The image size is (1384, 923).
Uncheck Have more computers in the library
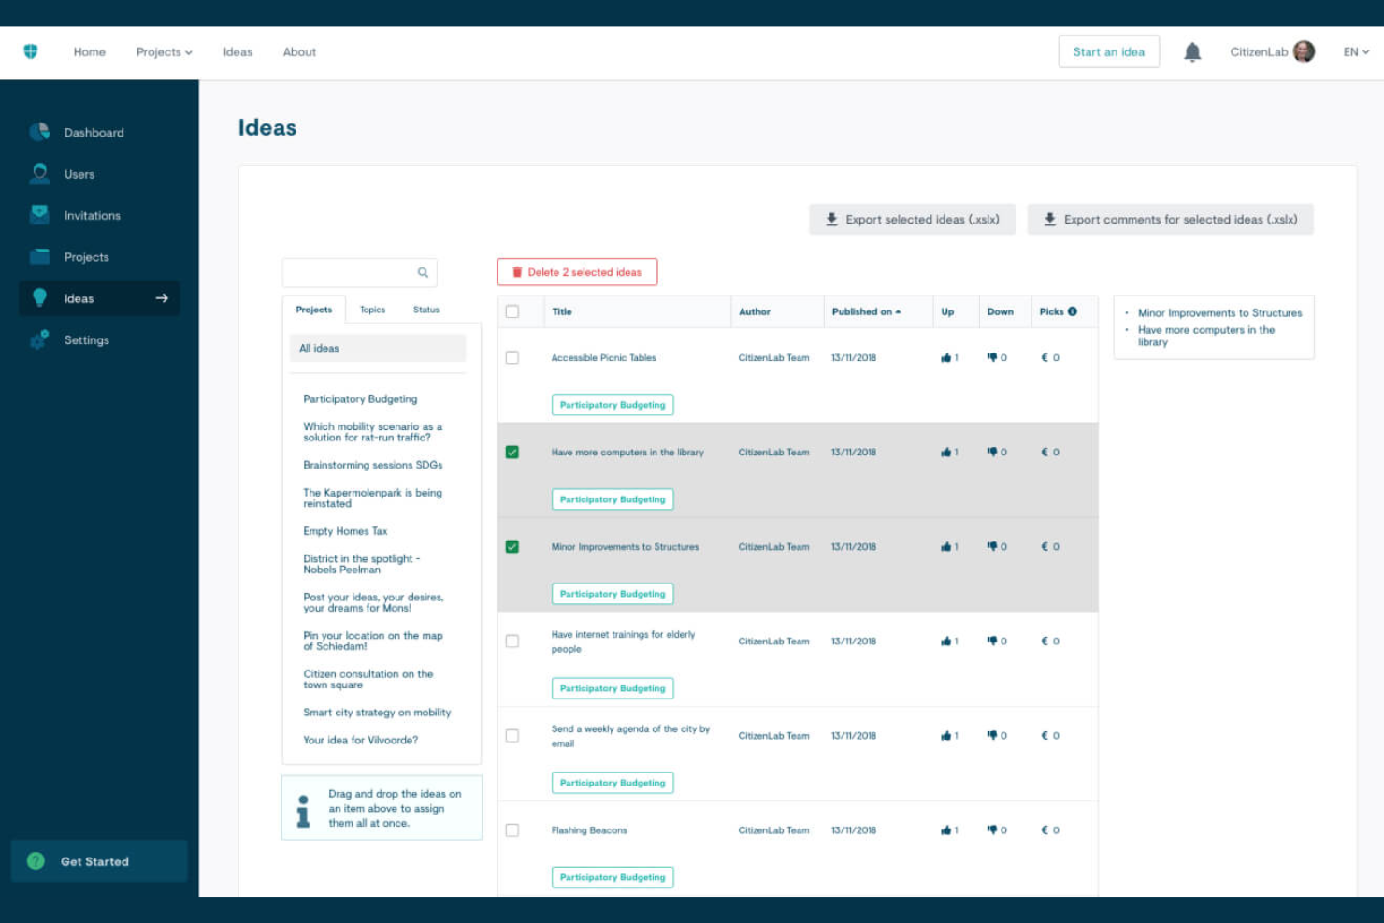click(x=512, y=452)
